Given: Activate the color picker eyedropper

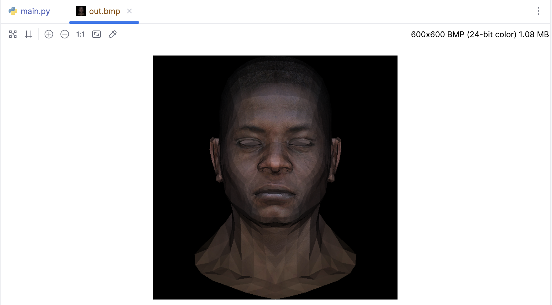Looking at the screenshot, I should [112, 34].
